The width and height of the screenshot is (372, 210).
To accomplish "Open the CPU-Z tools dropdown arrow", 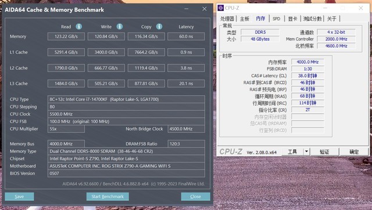I will coord(306,151).
